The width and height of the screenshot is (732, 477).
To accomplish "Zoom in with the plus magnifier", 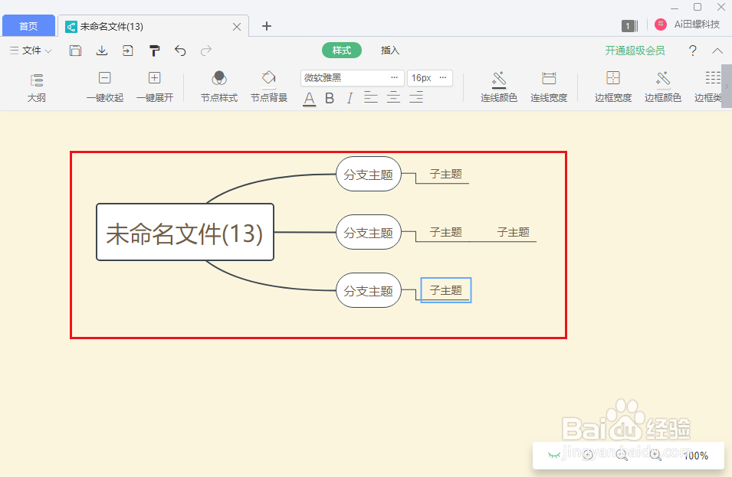I will point(655,455).
